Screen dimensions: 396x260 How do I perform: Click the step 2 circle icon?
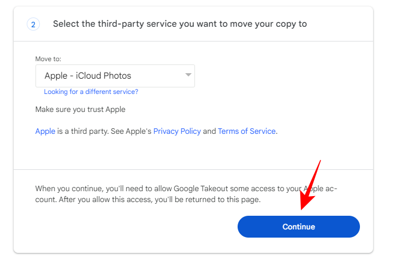[33, 24]
